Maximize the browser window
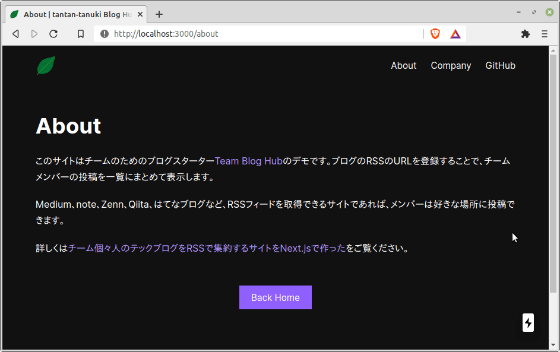The width and height of the screenshot is (560, 352). 534,12
